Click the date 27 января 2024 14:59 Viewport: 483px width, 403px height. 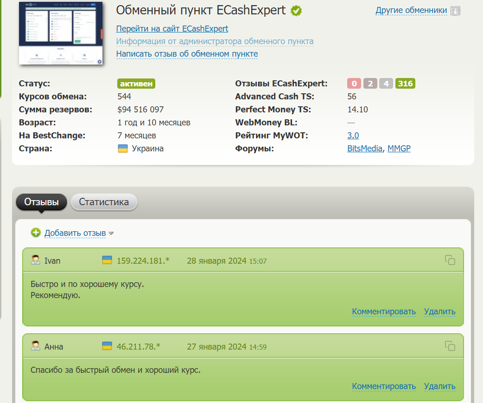pyautogui.click(x=227, y=346)
